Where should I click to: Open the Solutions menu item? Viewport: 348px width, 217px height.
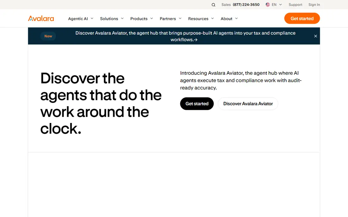109,19
